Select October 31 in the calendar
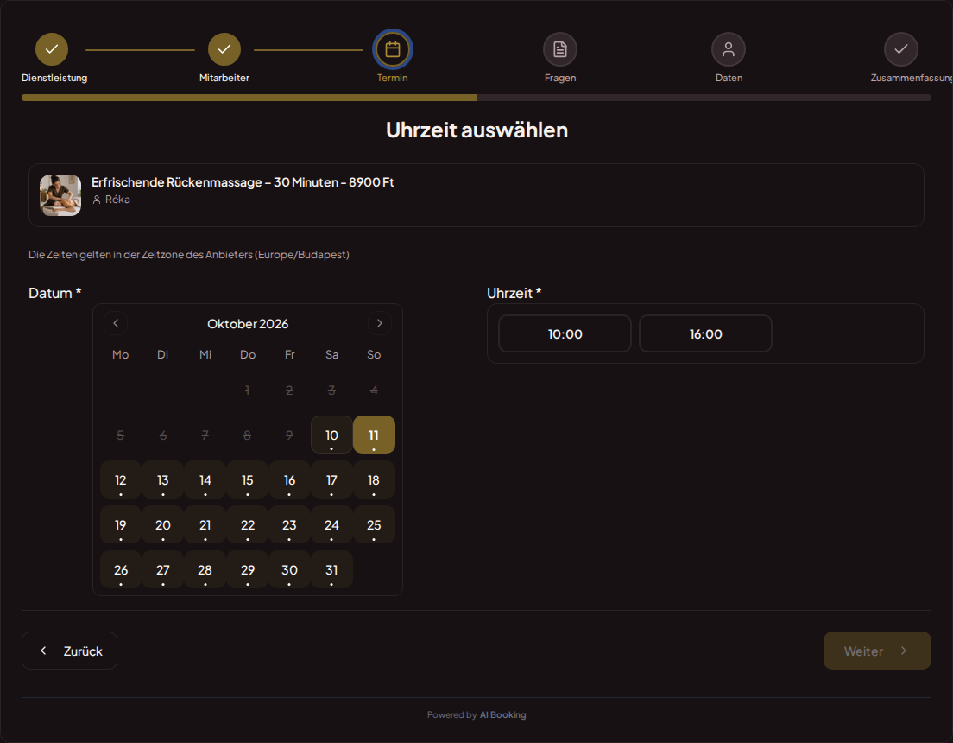The height and width of the screenshot is (743, 953). 331,569
